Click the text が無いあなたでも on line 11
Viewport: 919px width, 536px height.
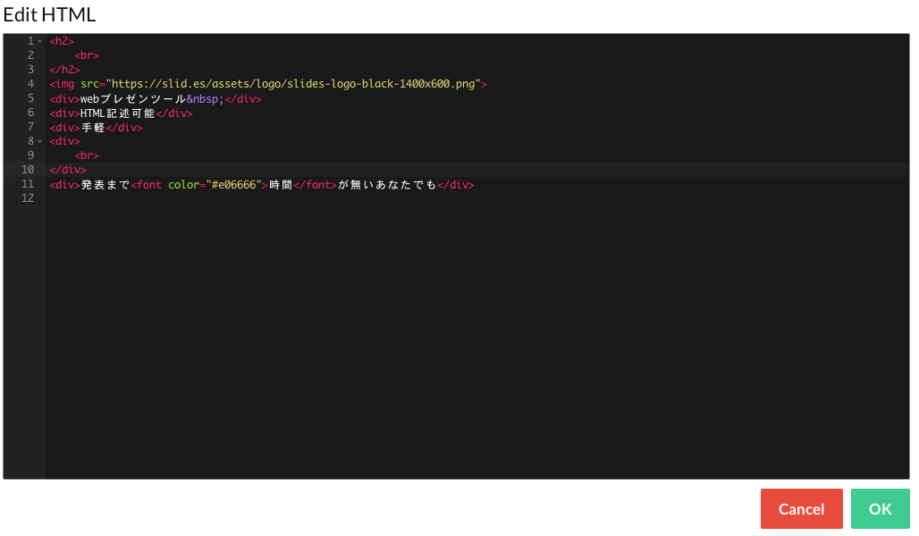point(387,185)
